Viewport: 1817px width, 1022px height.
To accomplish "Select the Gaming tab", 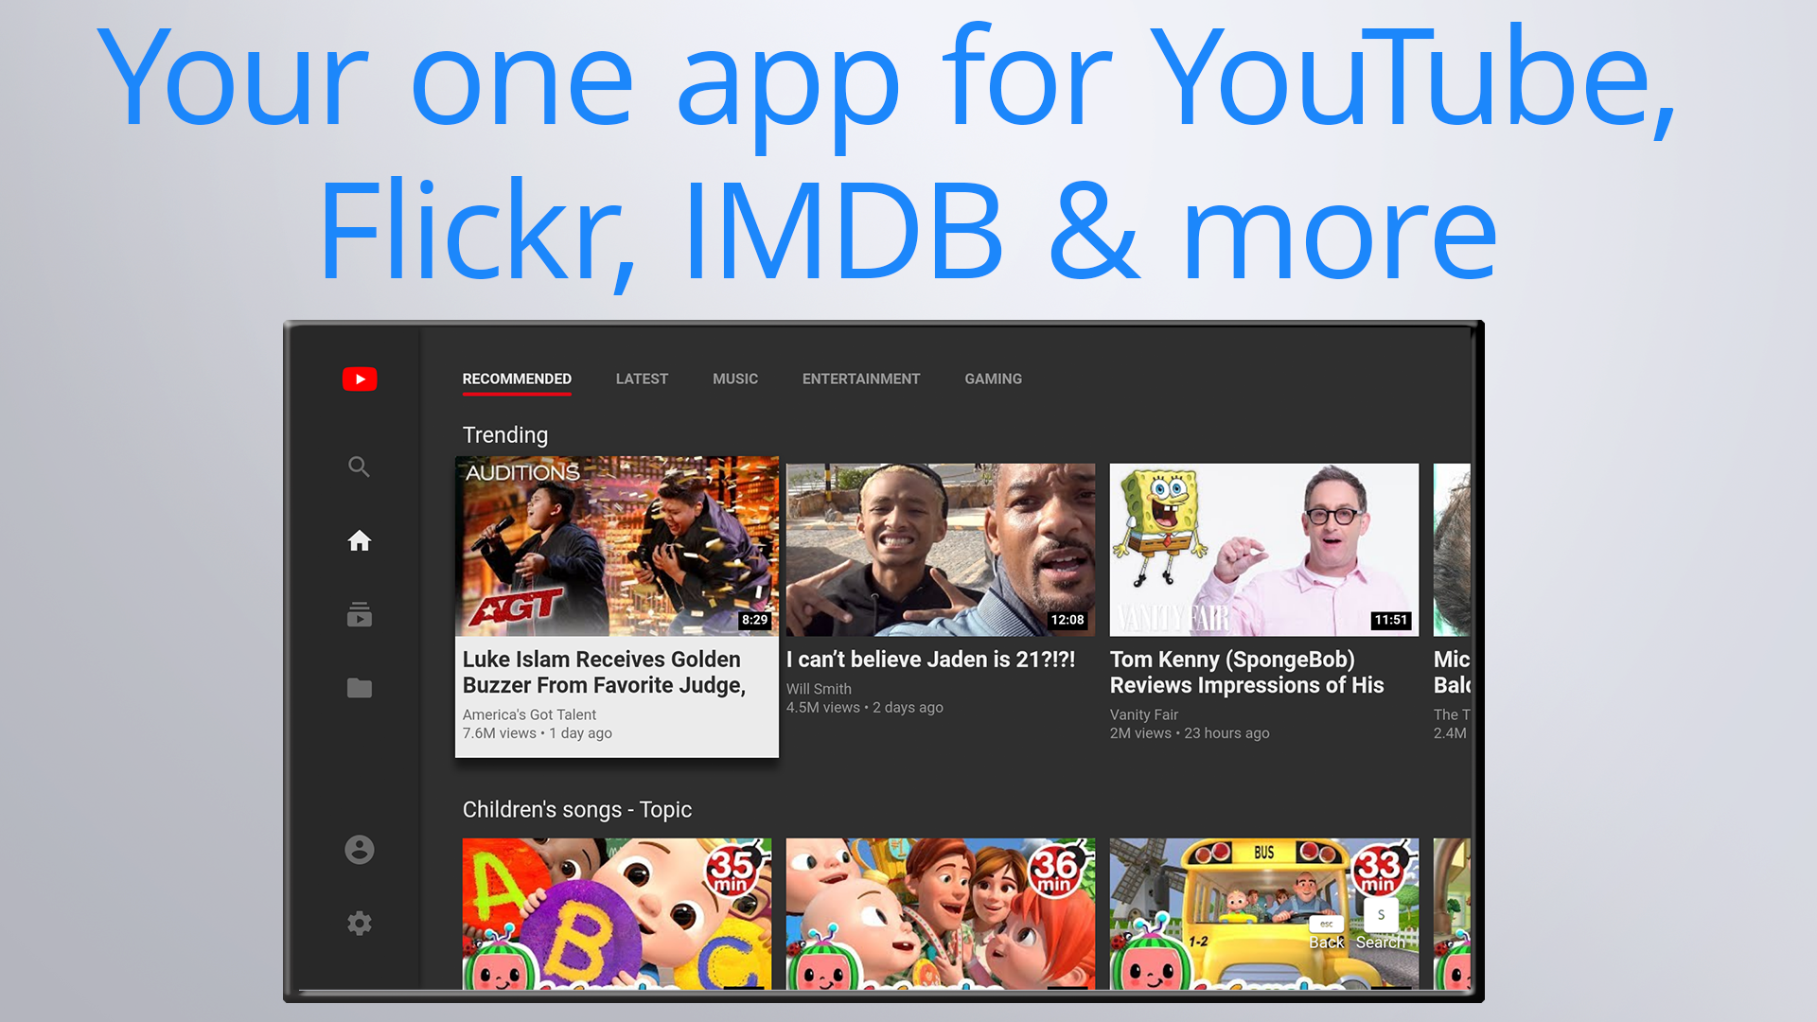I will pyautogui.click(x=993, y=379).
